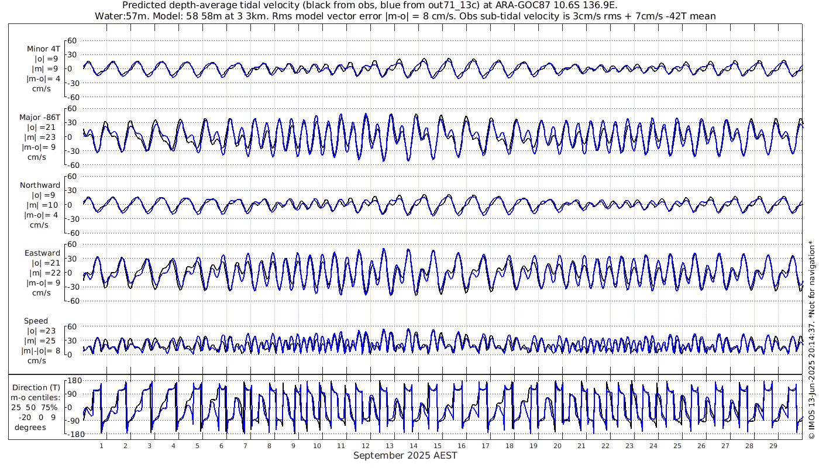Viewport: 819px width, 468px height.
Task: Click date tick "5" on the time axis
Action: click(x=197, y=446)
